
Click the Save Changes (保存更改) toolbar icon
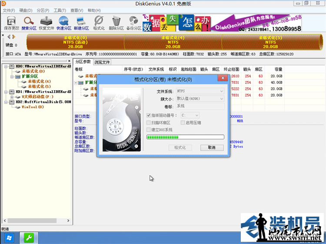click(x=11, y=23)
